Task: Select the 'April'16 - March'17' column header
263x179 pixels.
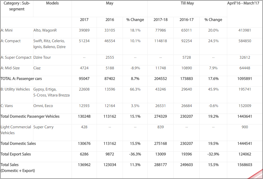Action: coord(243,4)
